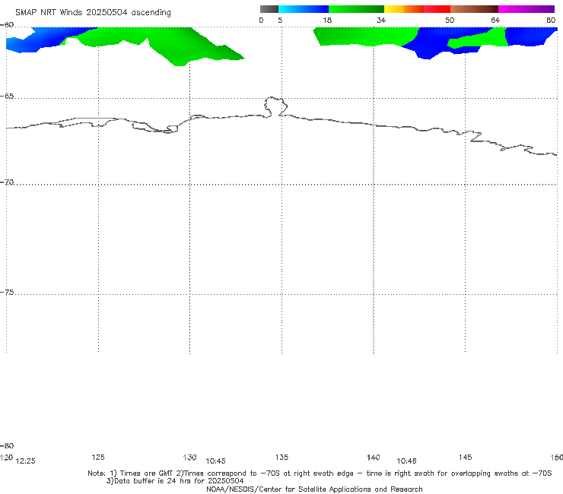This screenshot has height=494, width=563.
Task: Click the color bar scale label '34'
Action: tap(381, 21)
